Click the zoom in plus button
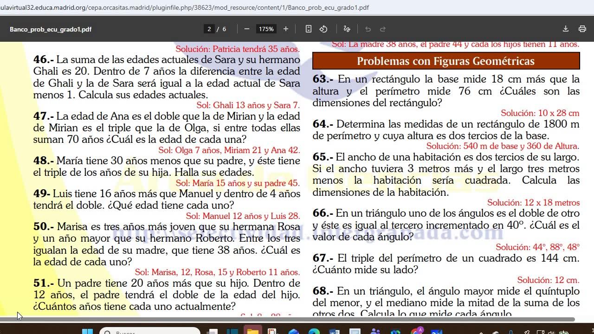594x334 pixels. point(286,29)
